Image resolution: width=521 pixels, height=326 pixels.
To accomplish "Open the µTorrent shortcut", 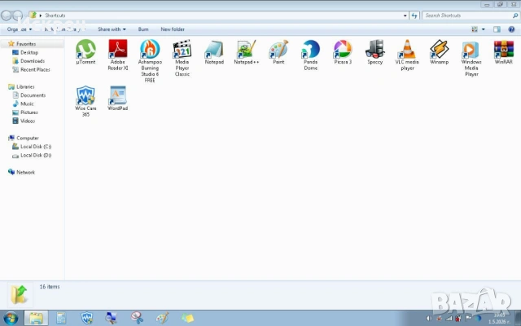I will tap(85, 52).
